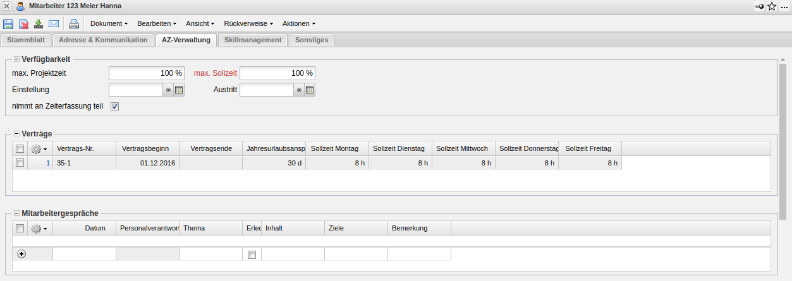792x281 pixels.
Task: Tick the Erledigt checkbox in new Gespräche row
Action: coord(252,254)
